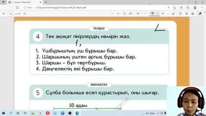Open Edge settings and more menu
The height and width of the screenshot is (116, 206).
click(x=202, y=7)
